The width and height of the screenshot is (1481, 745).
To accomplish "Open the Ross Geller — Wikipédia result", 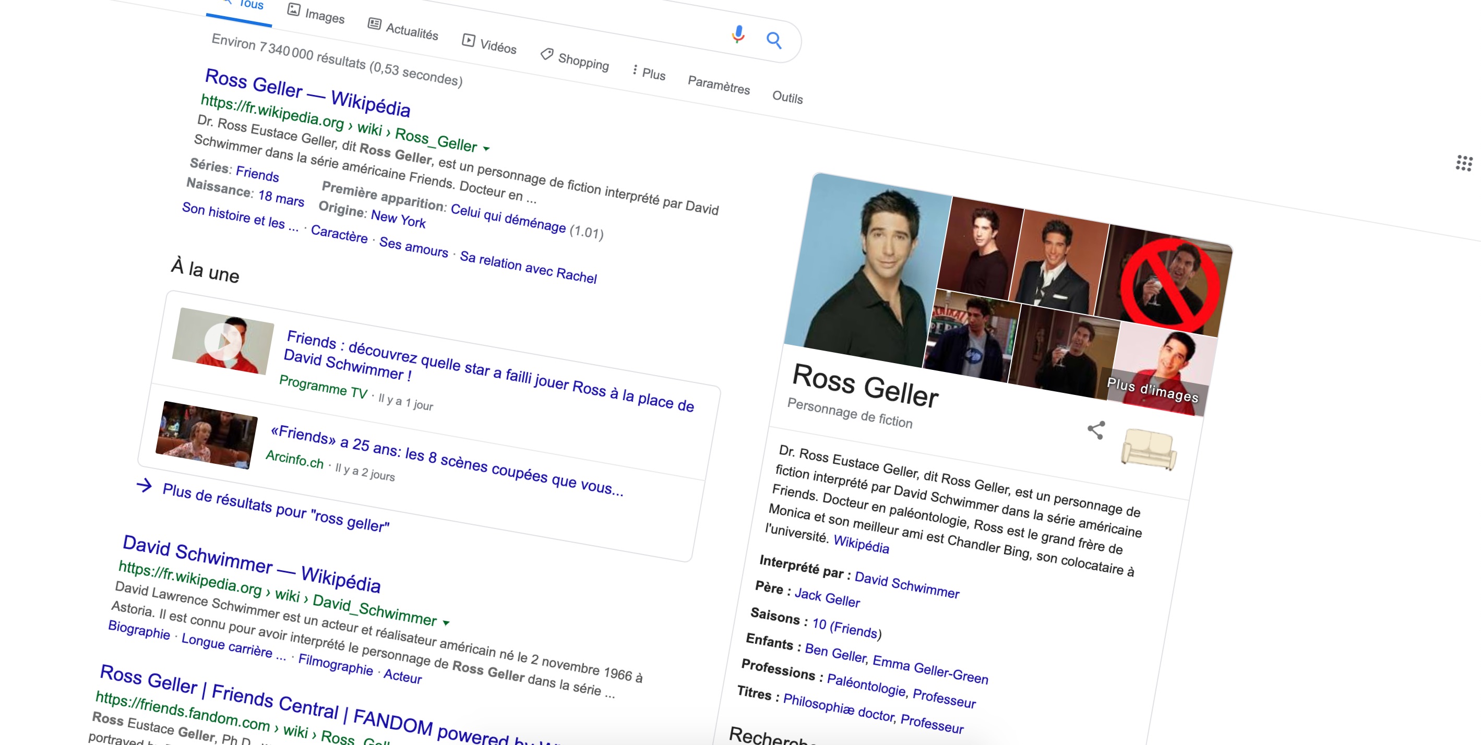I will [307, 92].
